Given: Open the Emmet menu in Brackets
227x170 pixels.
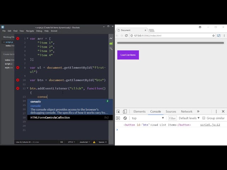Looking at the screenshot, I should [x=54, y=31].
